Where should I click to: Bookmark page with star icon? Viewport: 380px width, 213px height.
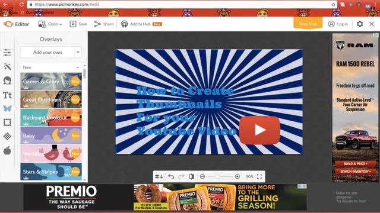334,4
